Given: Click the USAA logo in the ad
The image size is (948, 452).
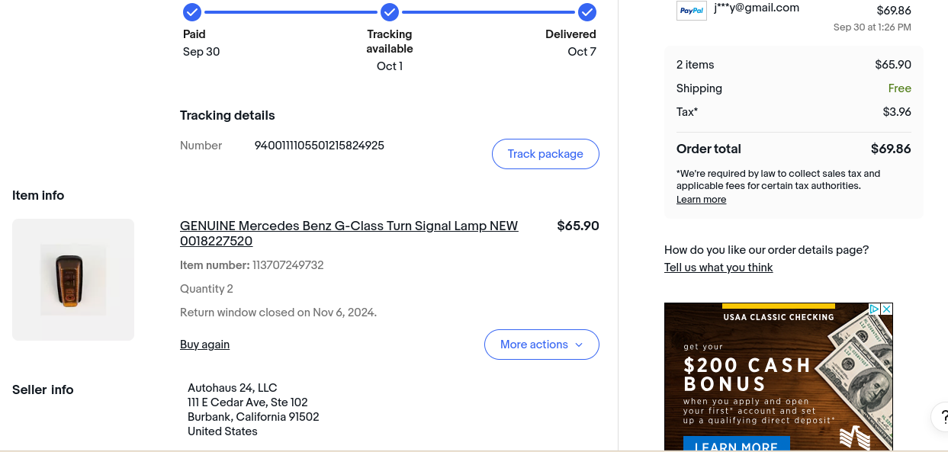Looking at the screenshot, I should [855, 438].
